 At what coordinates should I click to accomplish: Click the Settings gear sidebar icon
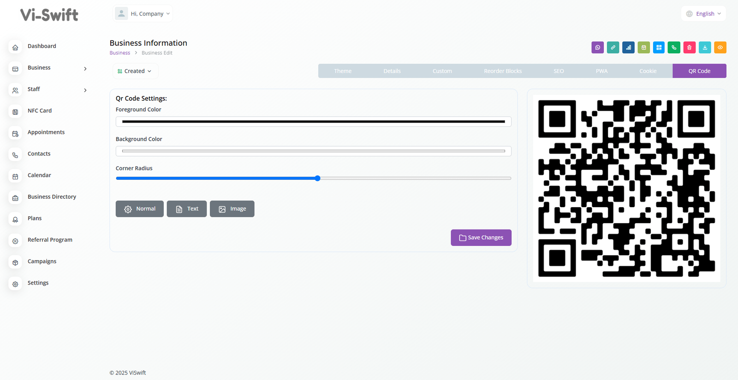(15, 284)
